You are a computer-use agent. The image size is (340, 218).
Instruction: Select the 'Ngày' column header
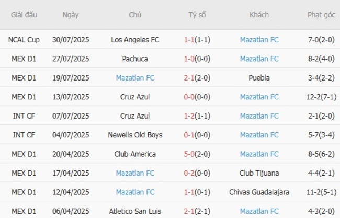pyautogui.click(x=71, y=15)
